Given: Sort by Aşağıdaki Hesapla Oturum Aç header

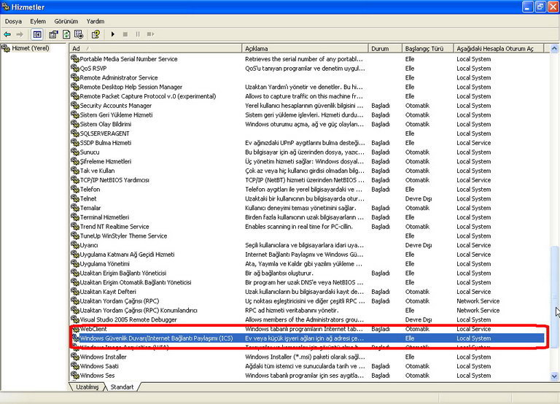Looking at the screenshot, I should [499, 48].
